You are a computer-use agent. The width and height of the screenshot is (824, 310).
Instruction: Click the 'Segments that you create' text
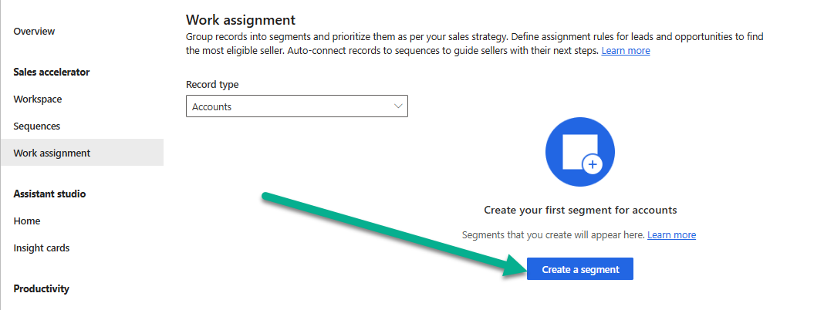tap(552, 234)
